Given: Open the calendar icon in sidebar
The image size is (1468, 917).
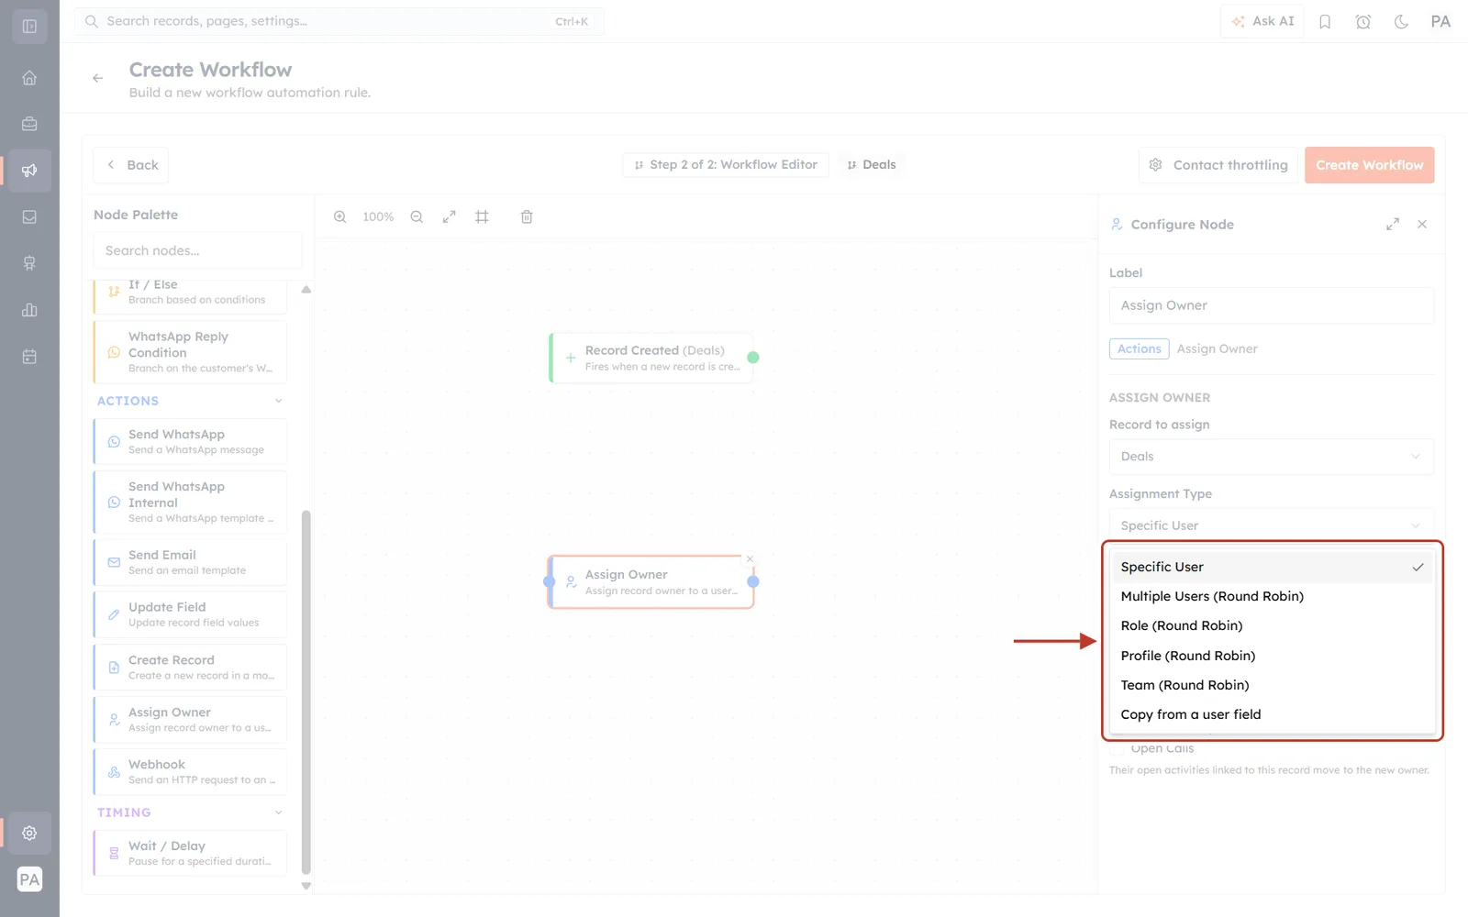Looking at the screenshot, I should 29,357.
